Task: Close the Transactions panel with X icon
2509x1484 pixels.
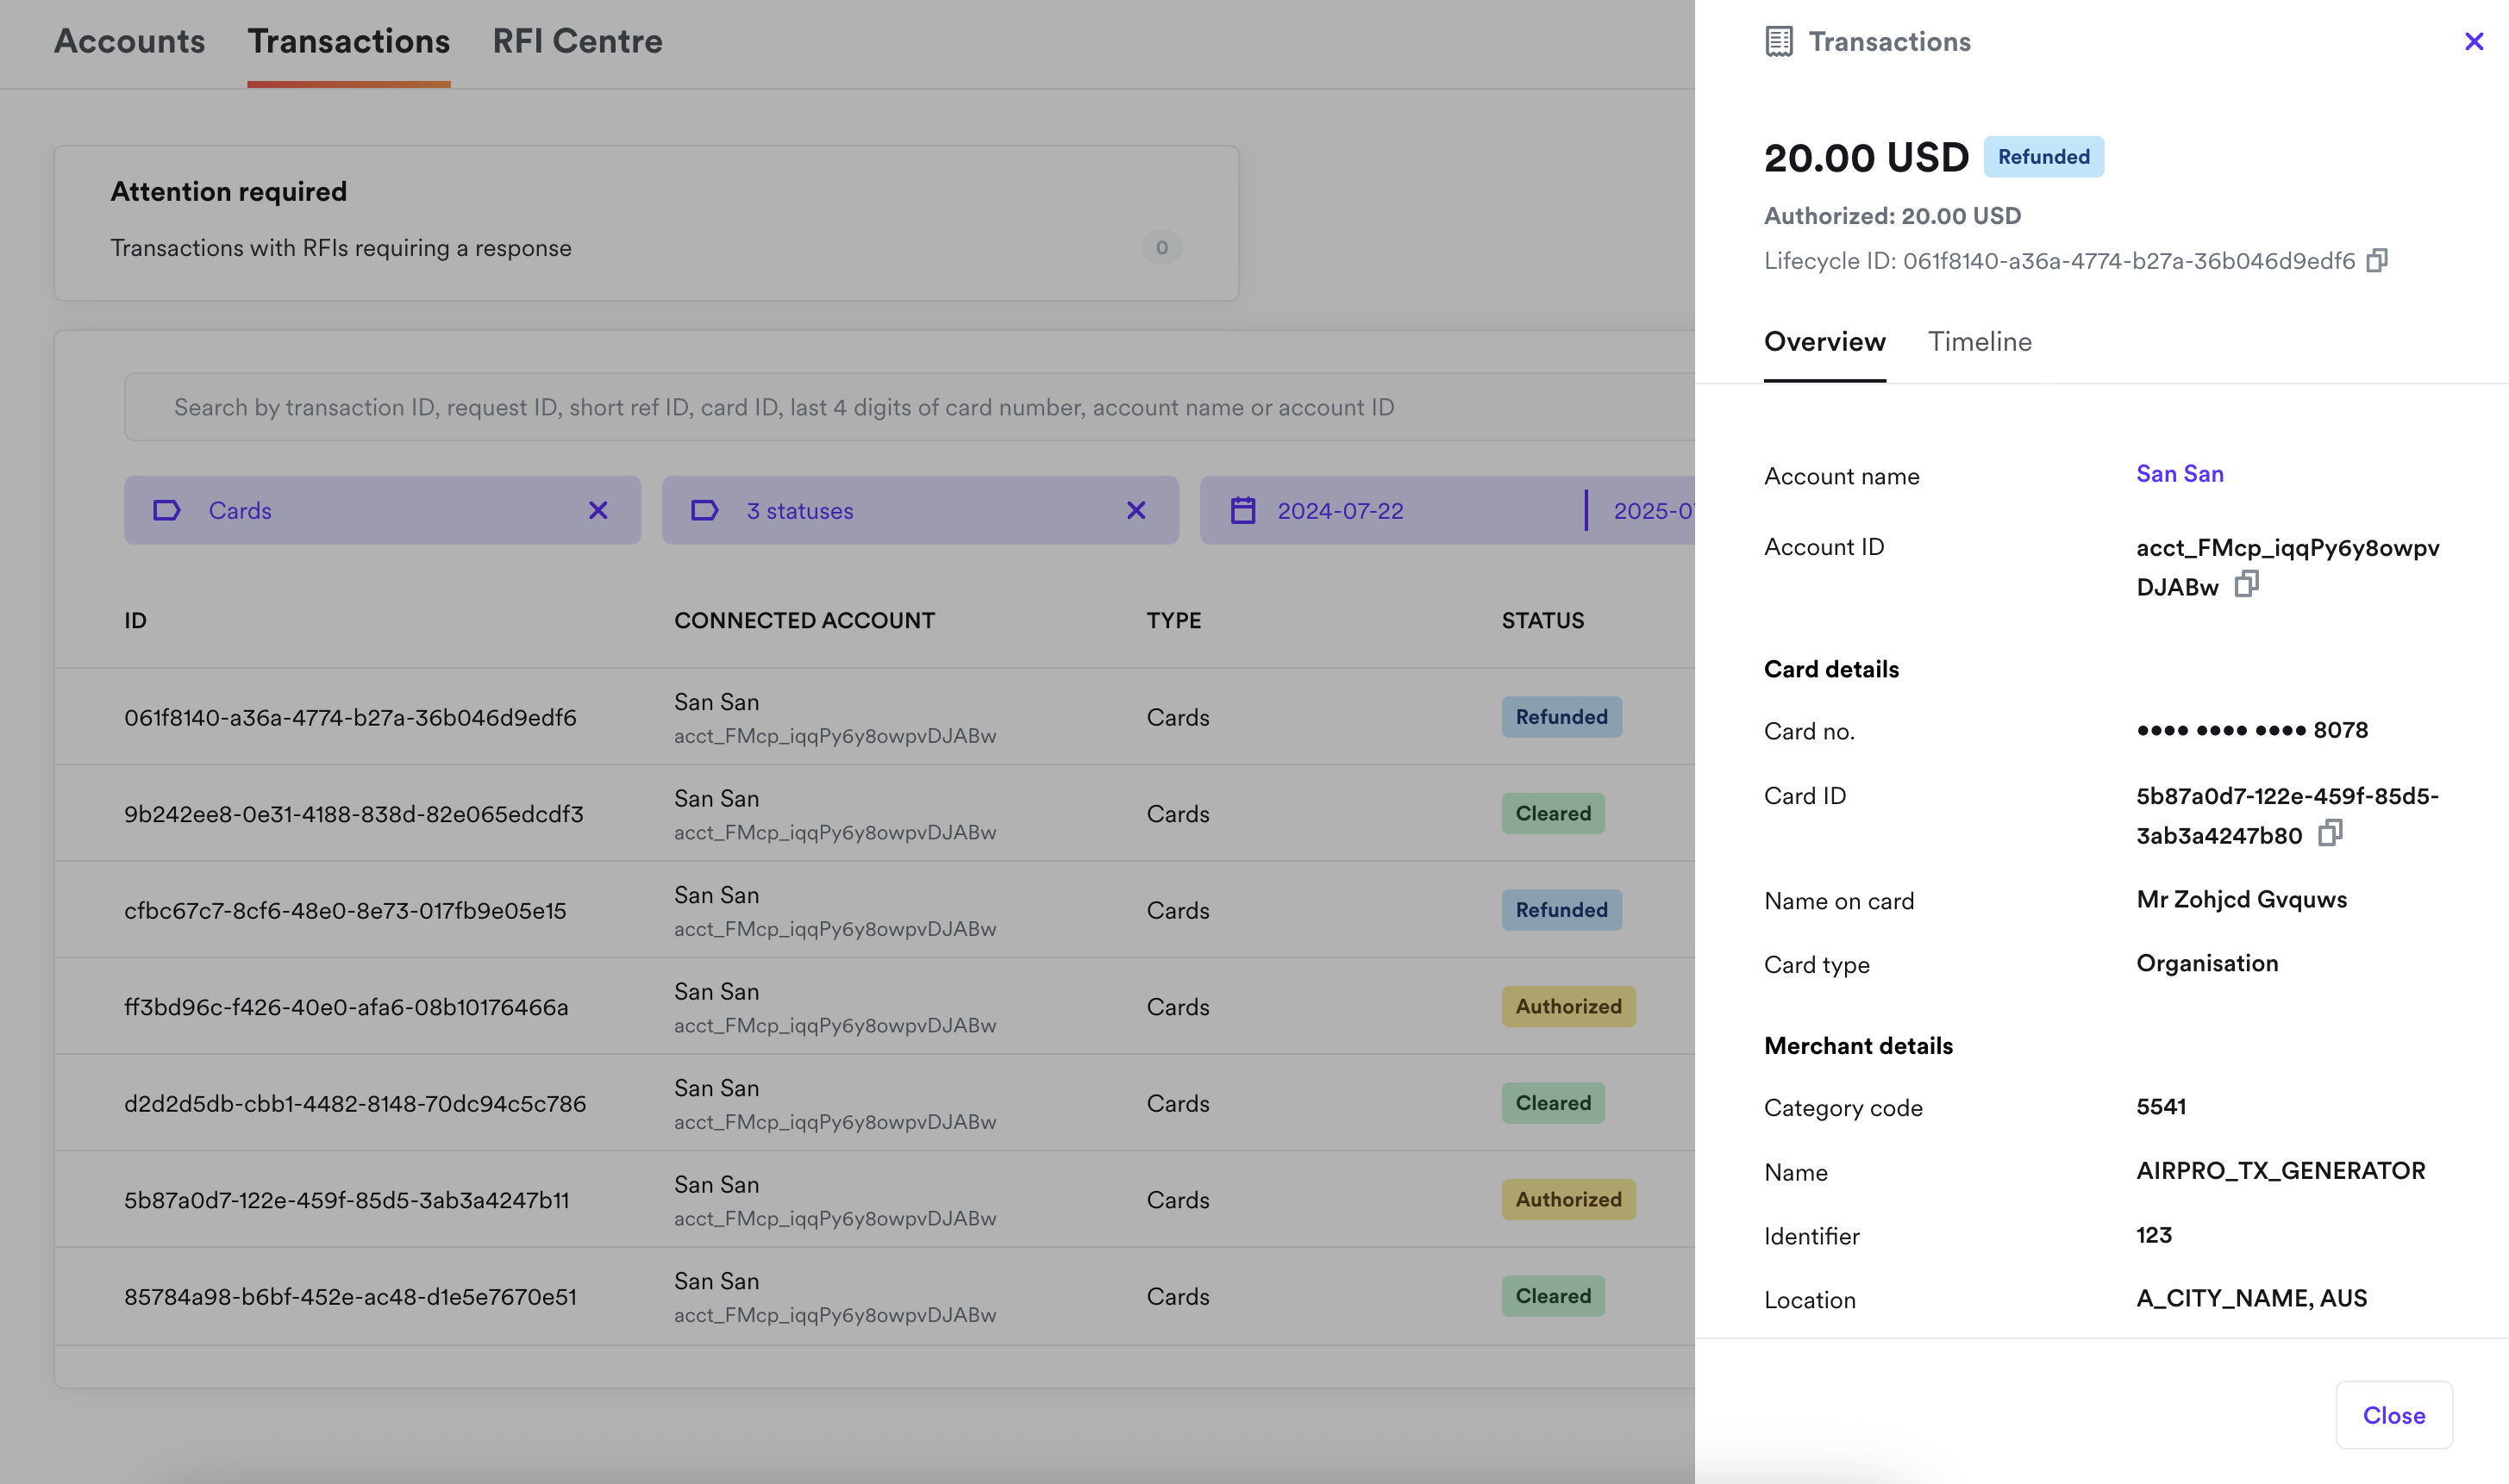Action: pyautogui.click(x=2473, y=42)
